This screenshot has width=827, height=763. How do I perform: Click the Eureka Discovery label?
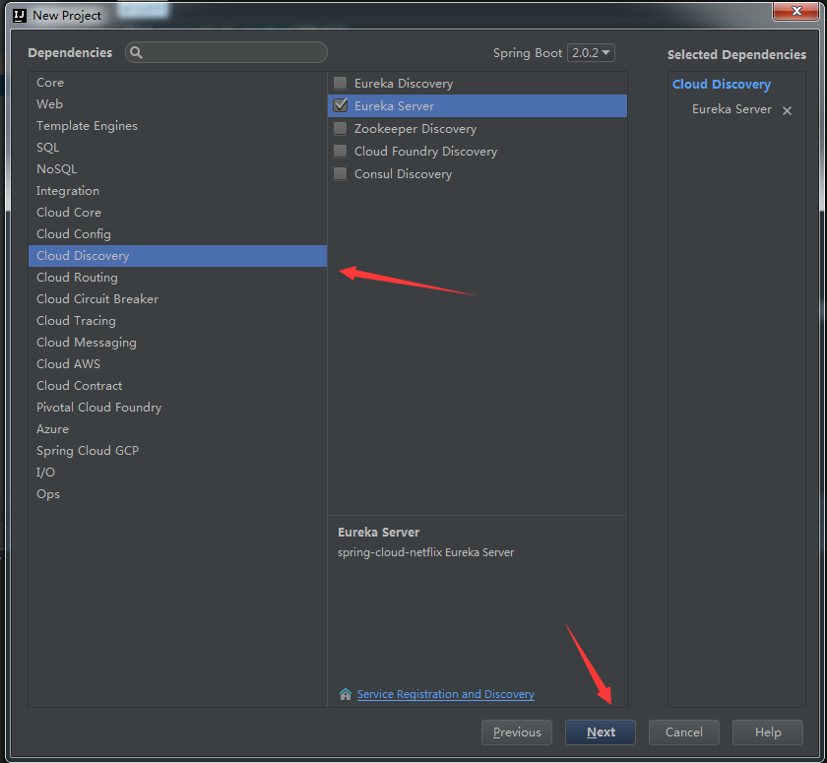[x=404, y=84]
